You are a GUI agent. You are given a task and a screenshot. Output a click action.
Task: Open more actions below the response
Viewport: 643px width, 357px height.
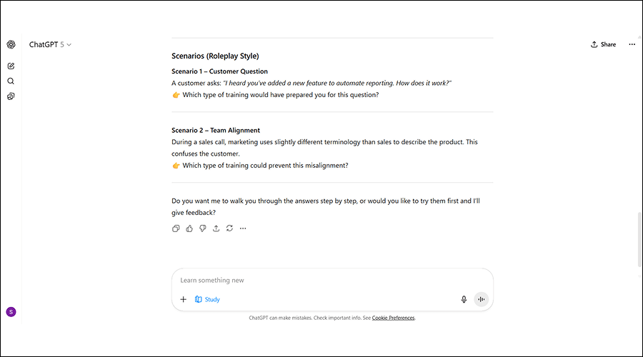click(243, 228)
